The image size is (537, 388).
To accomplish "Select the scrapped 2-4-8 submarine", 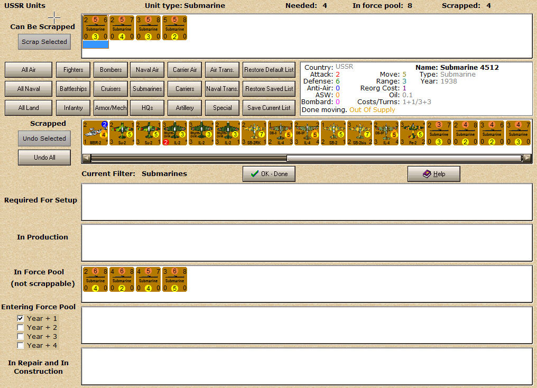I will 465,133.
